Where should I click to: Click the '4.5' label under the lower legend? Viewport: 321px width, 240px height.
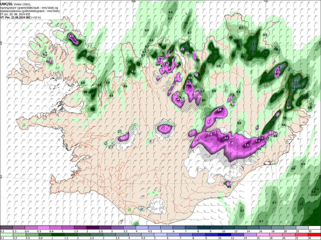click(143, 238)
